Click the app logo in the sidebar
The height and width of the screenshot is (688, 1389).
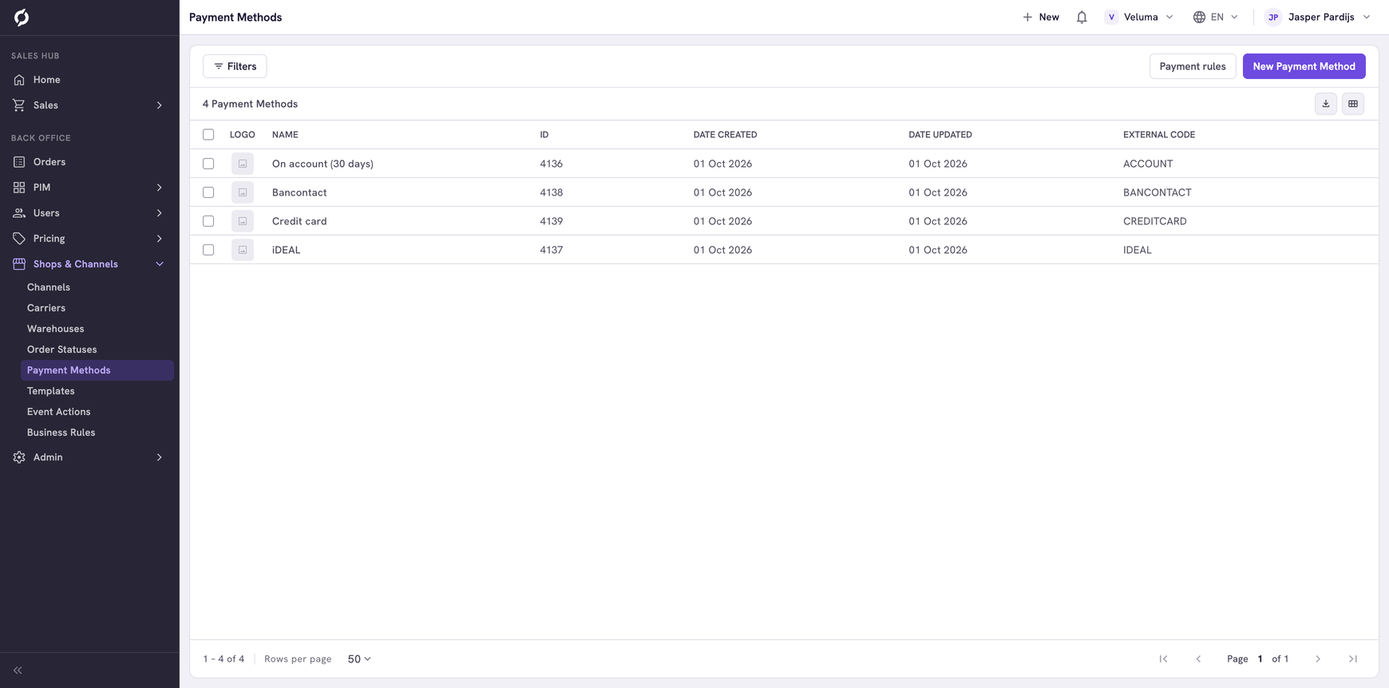click(22, 17)
